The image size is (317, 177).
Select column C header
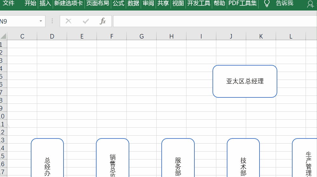[x=22, y=36]
